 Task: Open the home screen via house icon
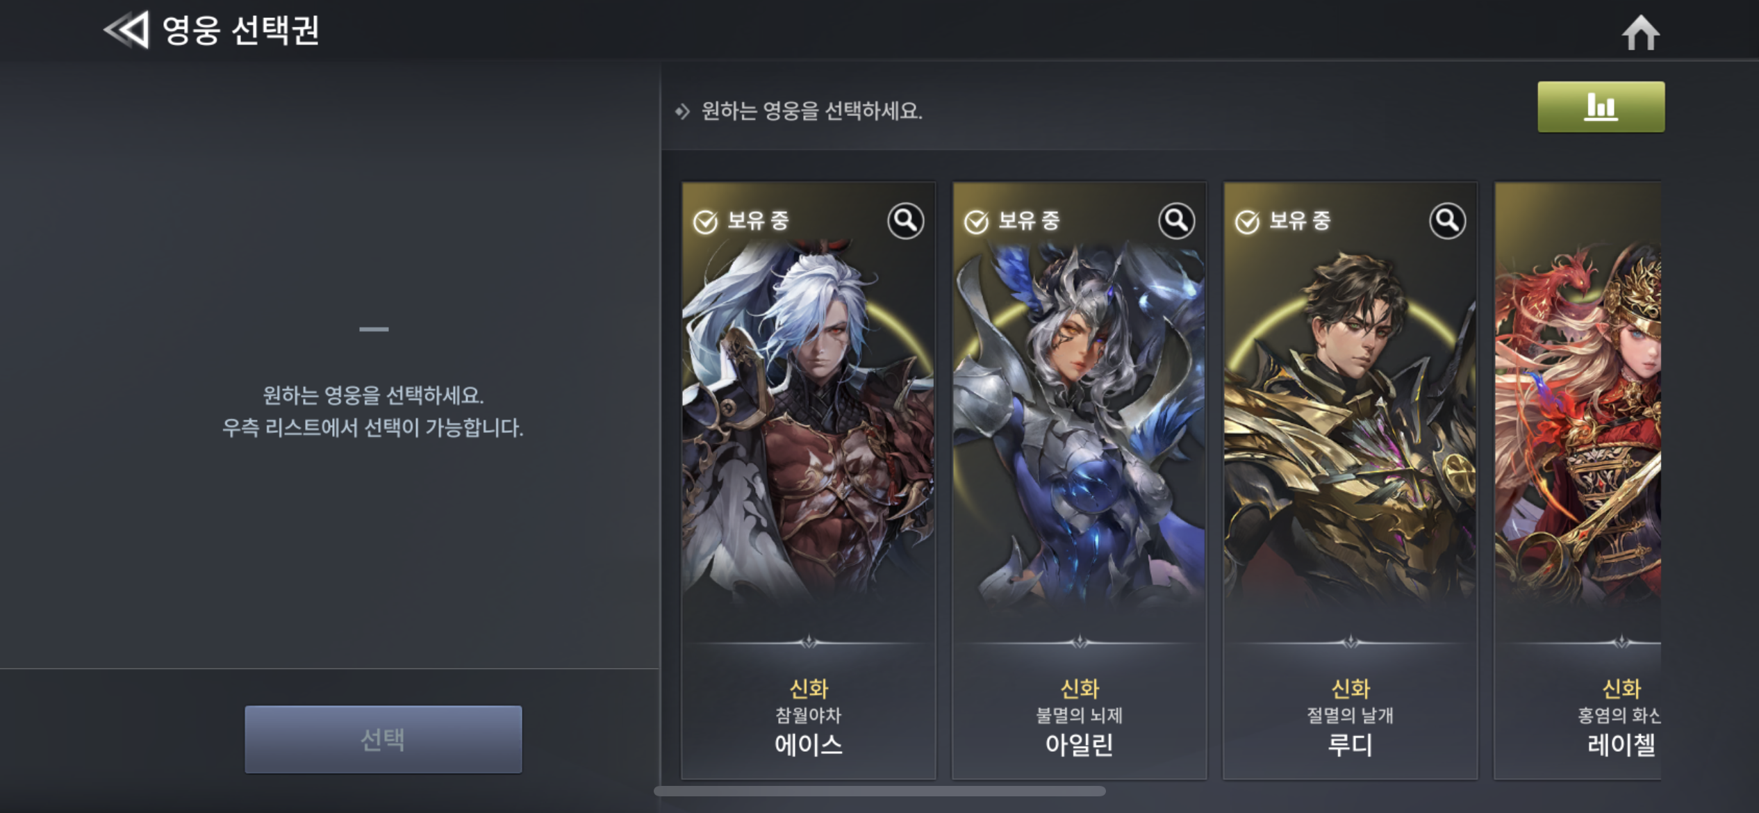click(x=1641, y=33)
